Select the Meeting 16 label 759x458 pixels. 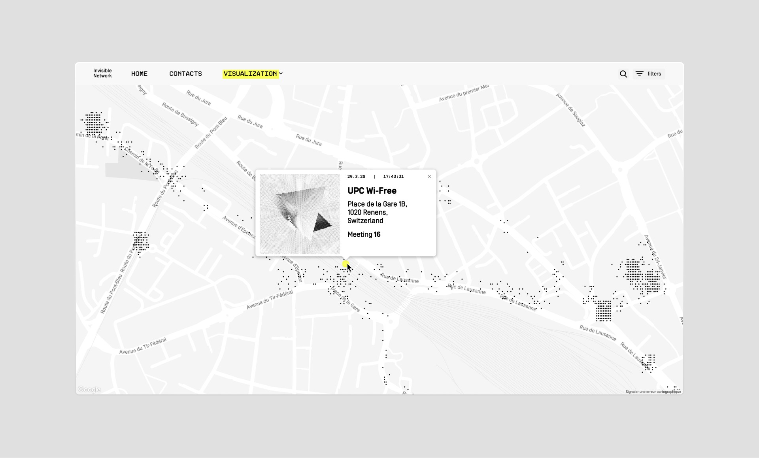[x=364, y=235]
